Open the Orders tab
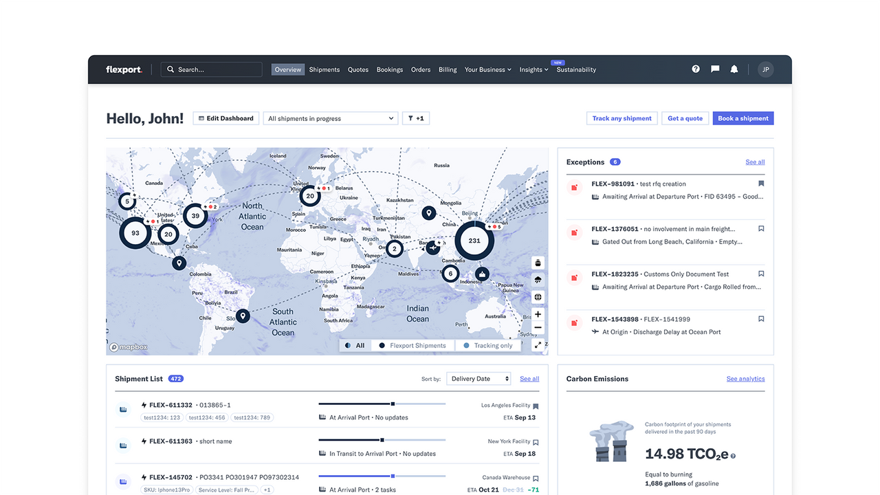Screen dimensions: 880x495 click(x=421, y=69)
